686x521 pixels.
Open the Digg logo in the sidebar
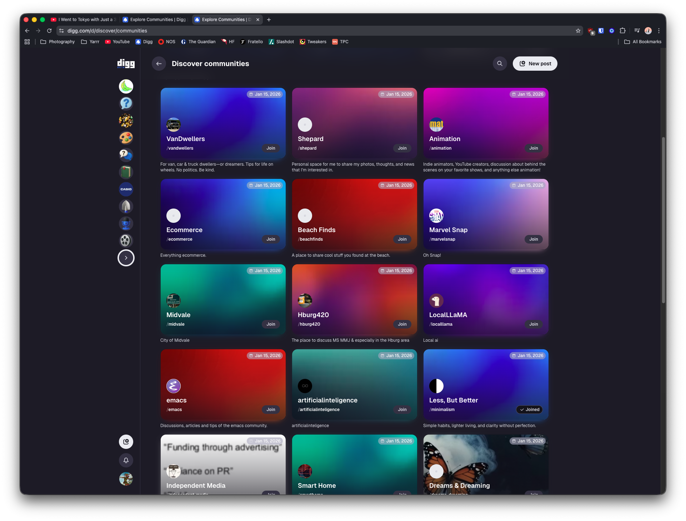(x=126, y=64)
